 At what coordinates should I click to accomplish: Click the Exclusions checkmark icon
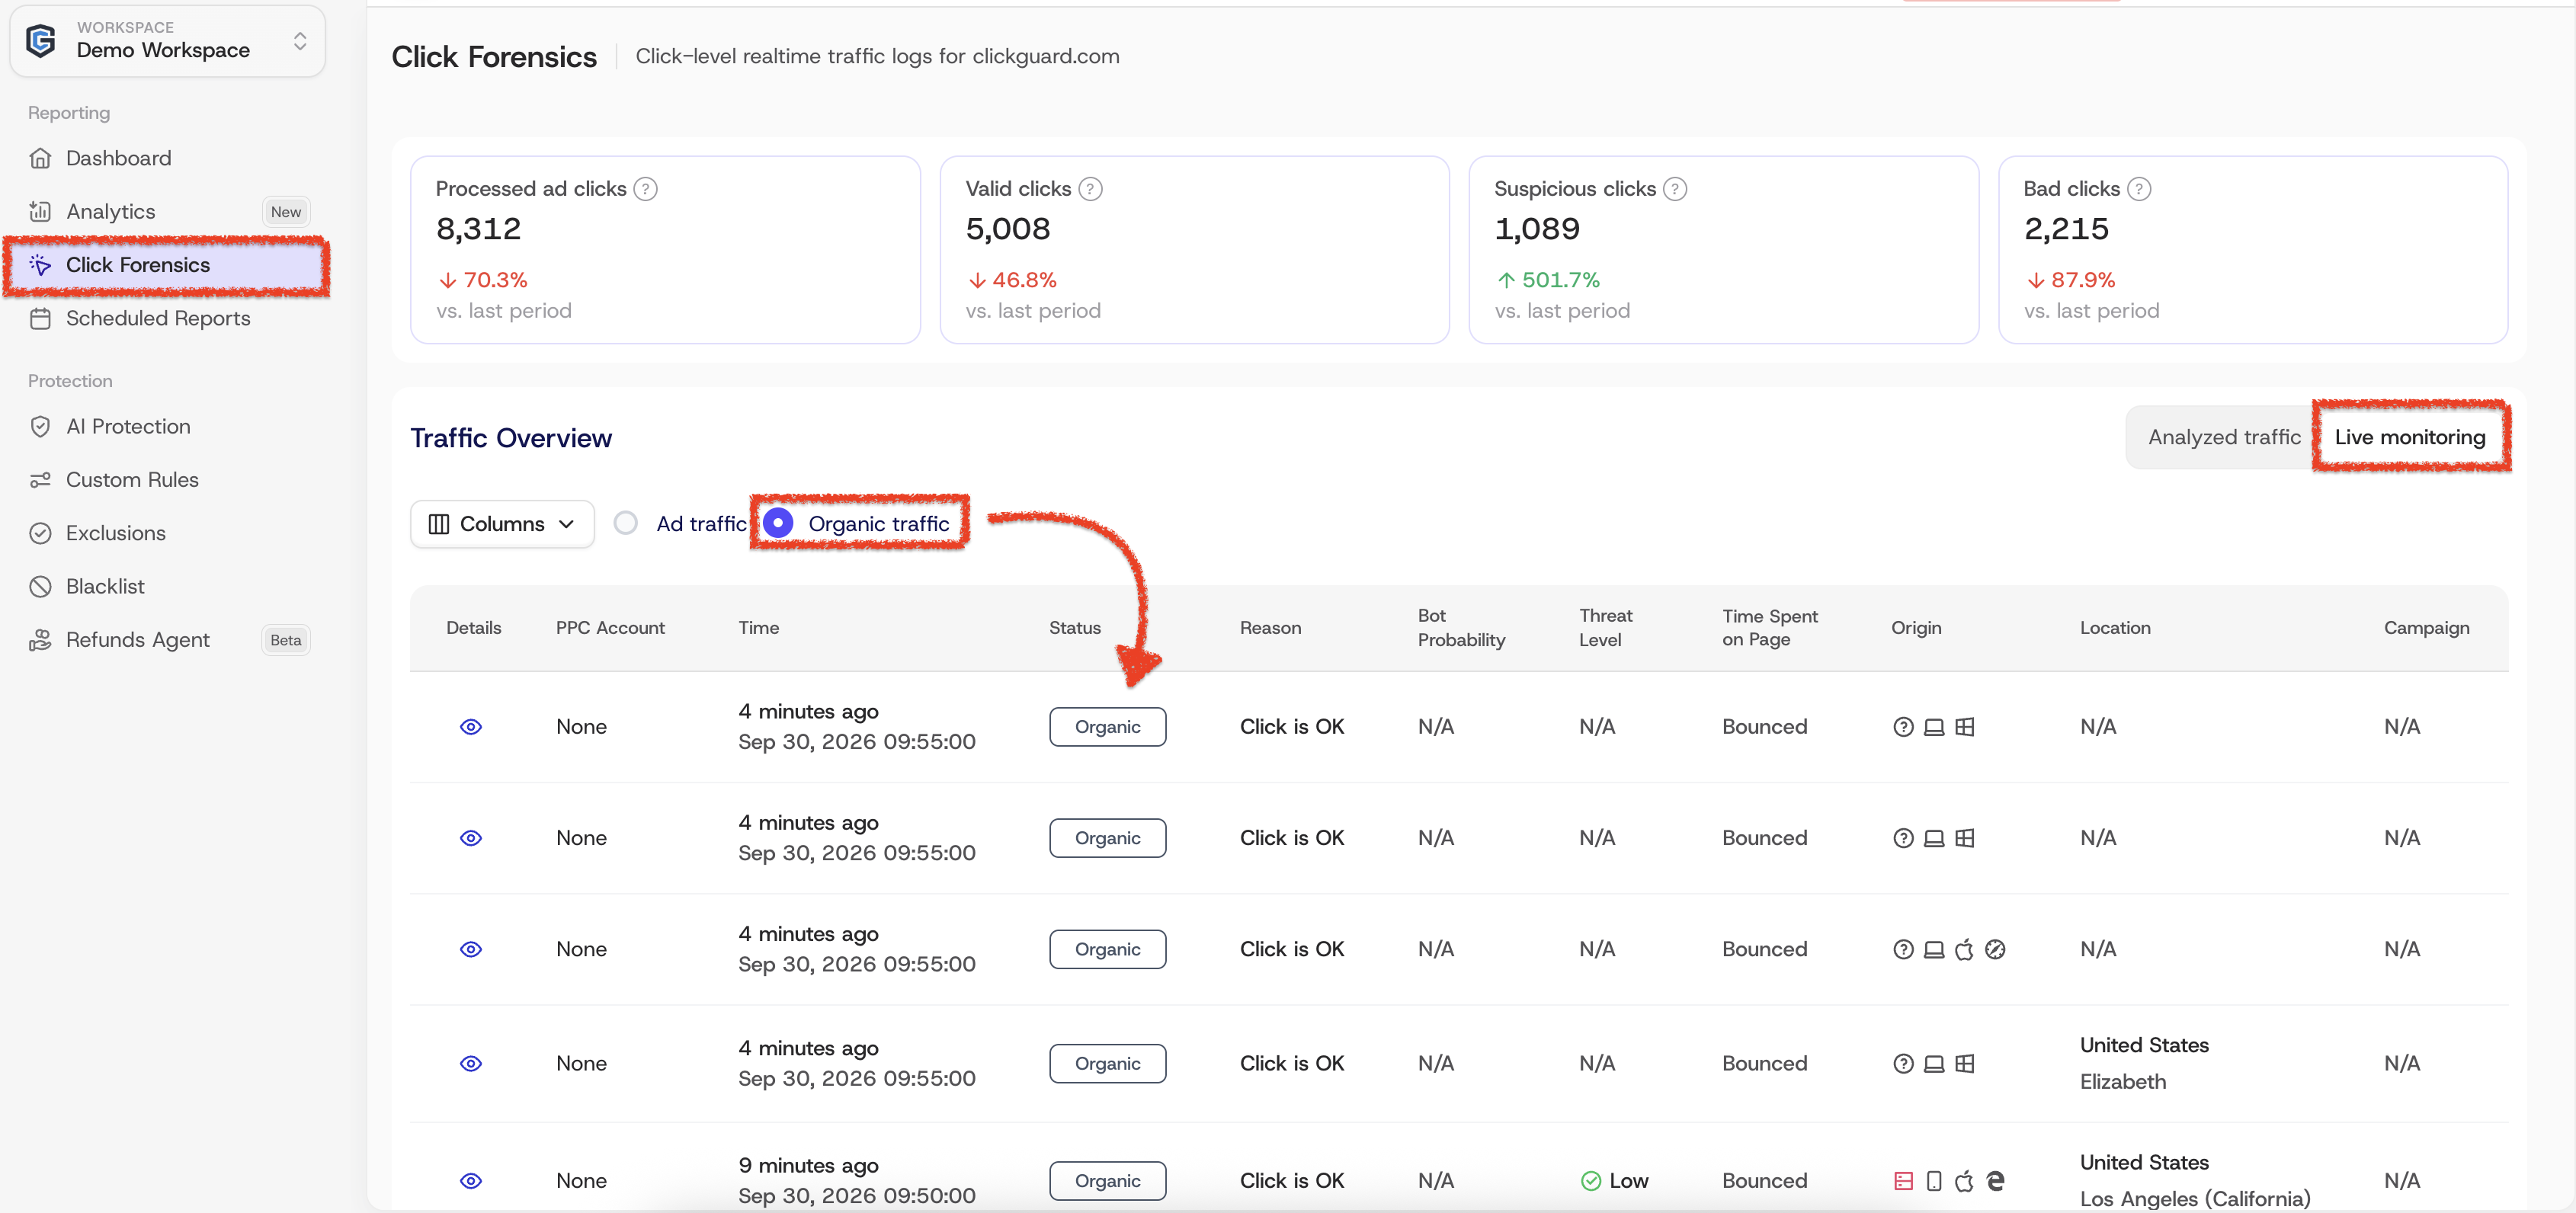tap(40, 533)
